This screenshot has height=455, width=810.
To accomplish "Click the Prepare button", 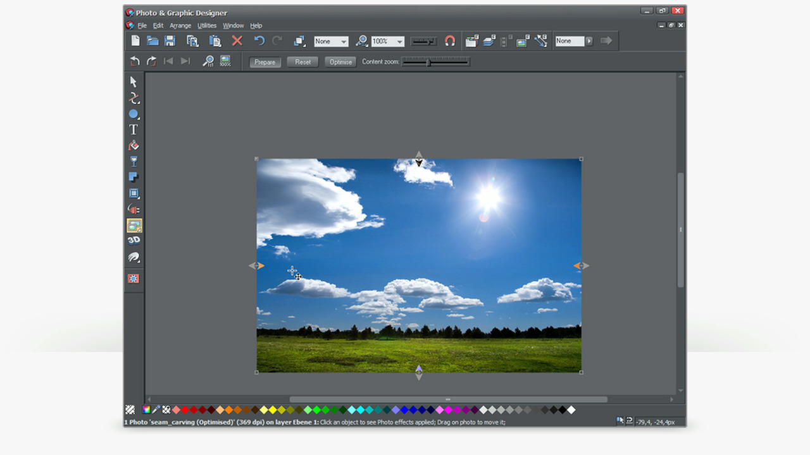I will click(x=265, y=62).
